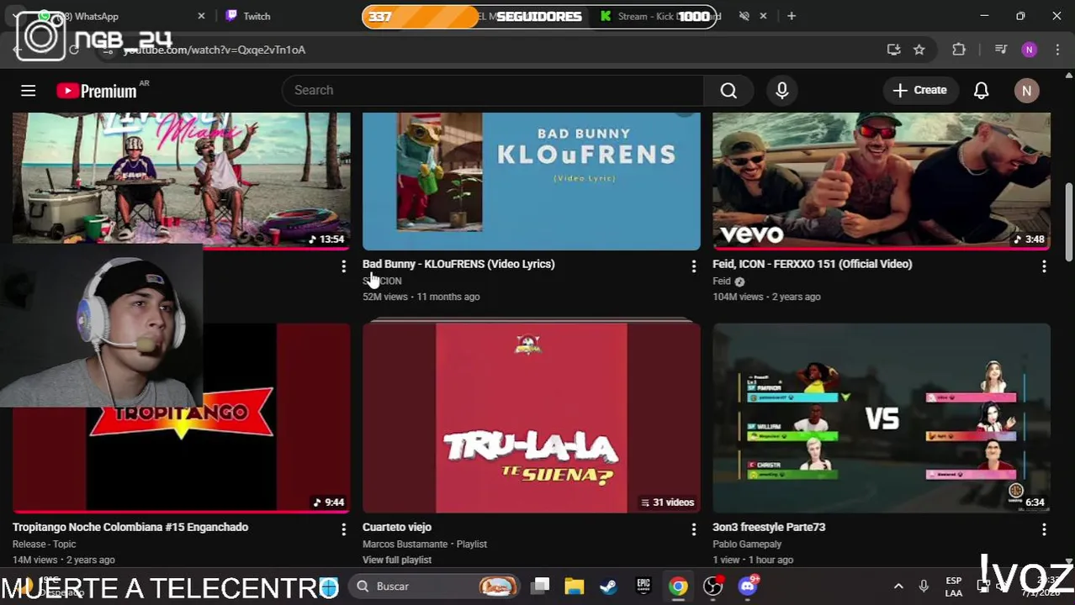Launch Steam from the taskbar
1075x605 pixels.
(608, 586)
